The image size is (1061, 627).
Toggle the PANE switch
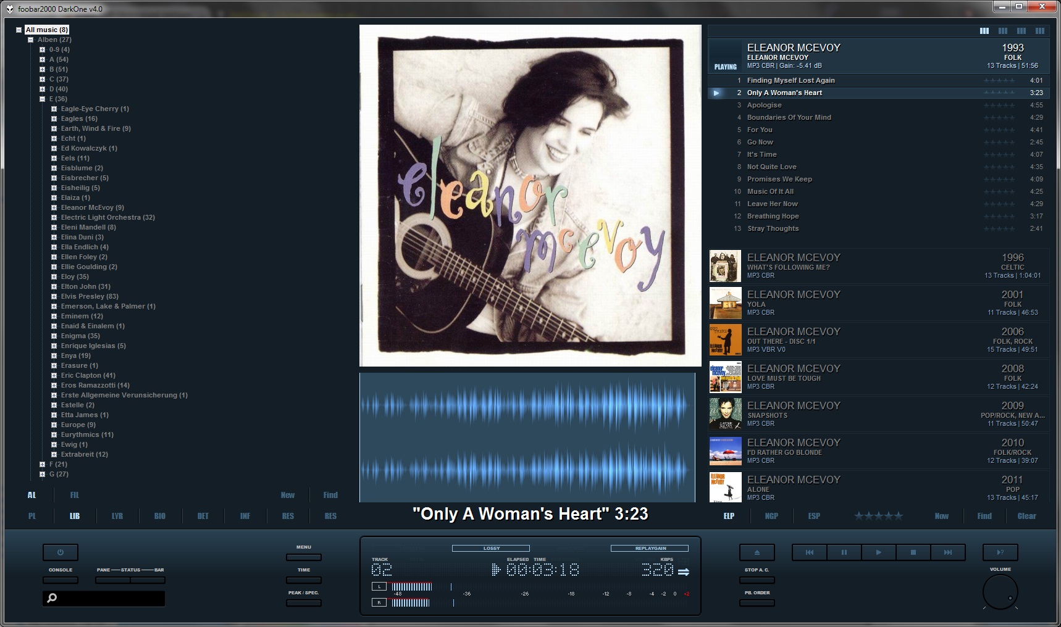(x=113, y=580)
